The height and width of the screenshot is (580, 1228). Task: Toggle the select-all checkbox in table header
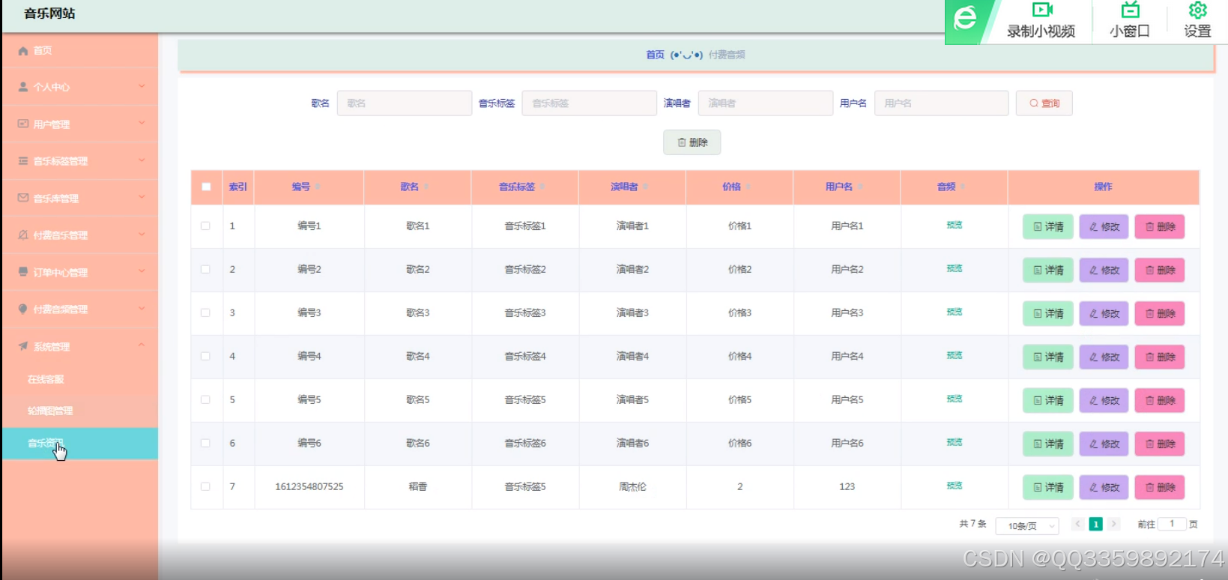coord(206,187)
